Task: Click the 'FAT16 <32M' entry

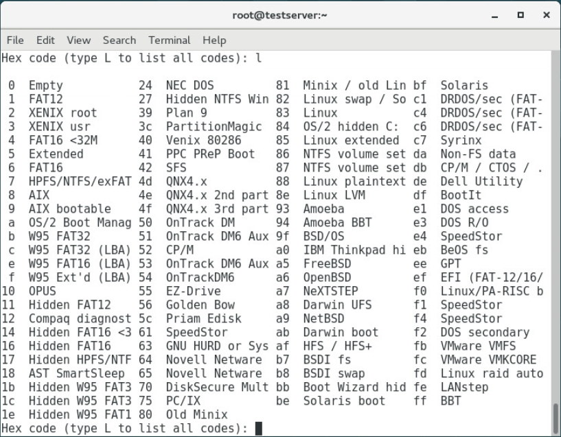Action: point(63,140)
